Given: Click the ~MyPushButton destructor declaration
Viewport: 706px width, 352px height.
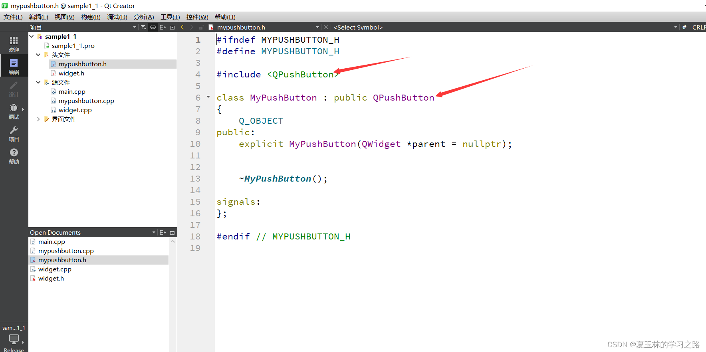Looking at the screenshot, I should coord(283,179).
